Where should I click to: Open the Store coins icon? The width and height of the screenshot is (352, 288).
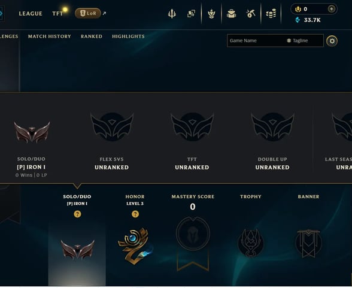271,14
